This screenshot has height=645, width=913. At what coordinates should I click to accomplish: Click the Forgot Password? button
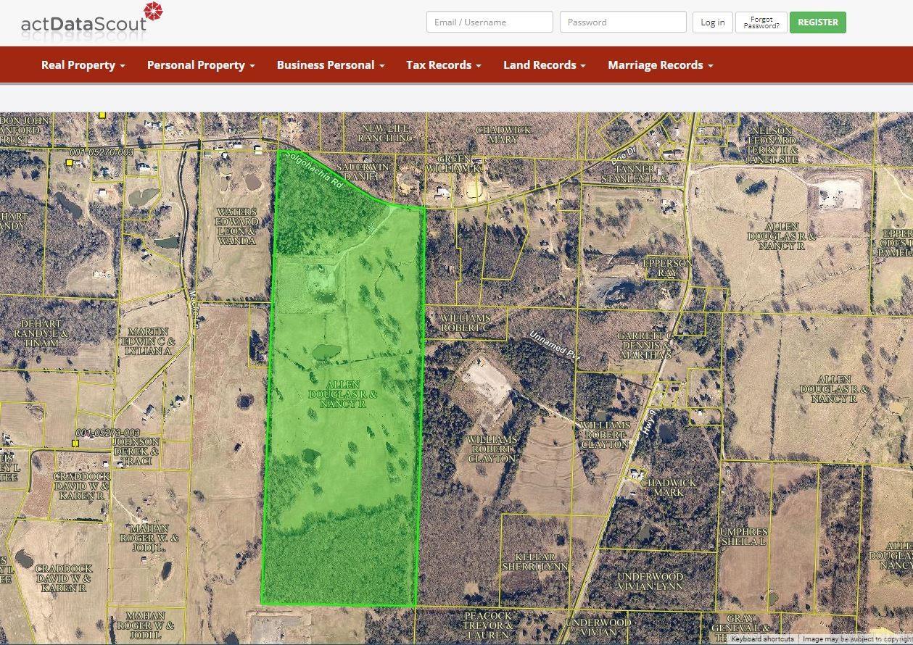click(x=761, y=22)
